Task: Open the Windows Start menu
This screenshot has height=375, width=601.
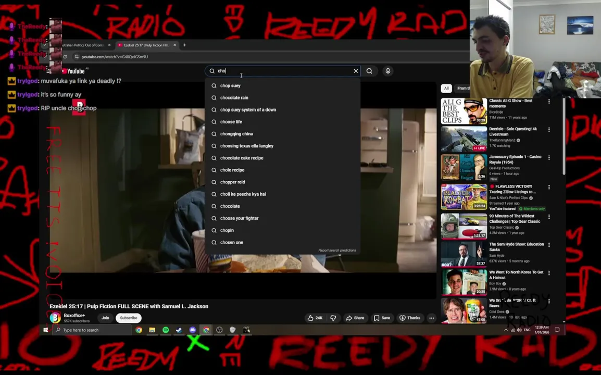Action: pos(46,330)
